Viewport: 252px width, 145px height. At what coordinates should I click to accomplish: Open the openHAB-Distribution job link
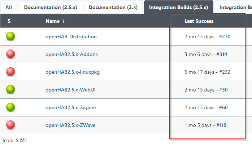pyautogui.click(x=71, y=37)
